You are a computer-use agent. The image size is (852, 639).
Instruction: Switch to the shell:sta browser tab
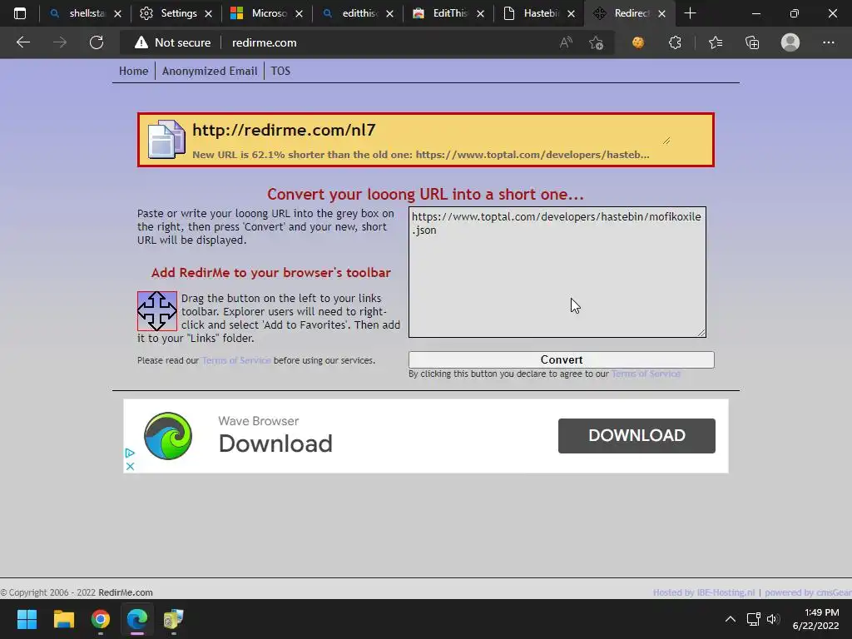point(86,13)
